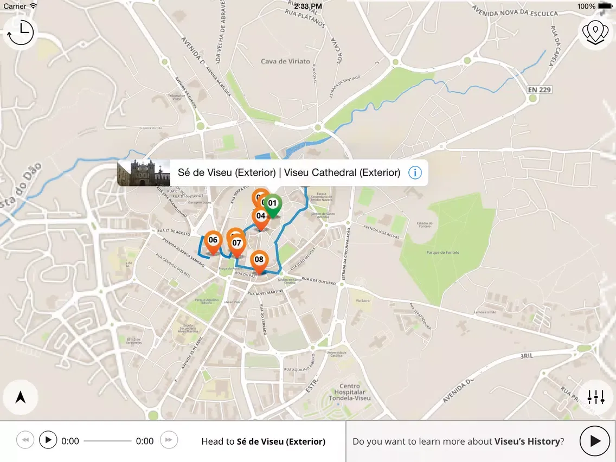Select orange map pin 04
The image size is (616, 462).
[x=261, y=216]
